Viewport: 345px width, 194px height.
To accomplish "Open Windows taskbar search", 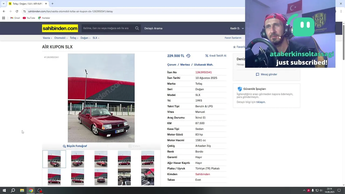I will [x=13, y=190].
